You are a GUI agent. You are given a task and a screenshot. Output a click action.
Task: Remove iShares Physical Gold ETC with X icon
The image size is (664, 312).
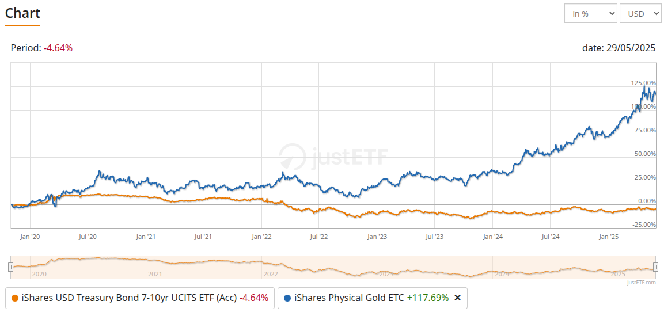pyautogui.click(x=458, y=298)
